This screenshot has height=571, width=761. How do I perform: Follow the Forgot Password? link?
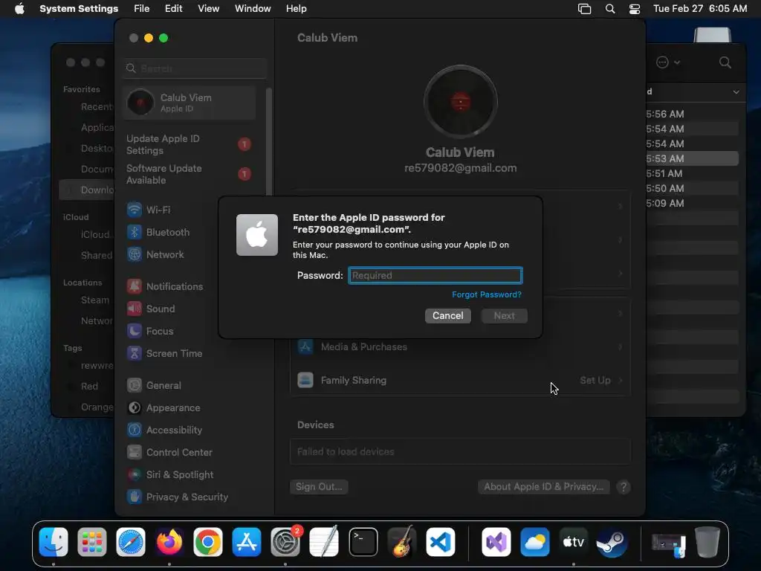click(486, 294)
